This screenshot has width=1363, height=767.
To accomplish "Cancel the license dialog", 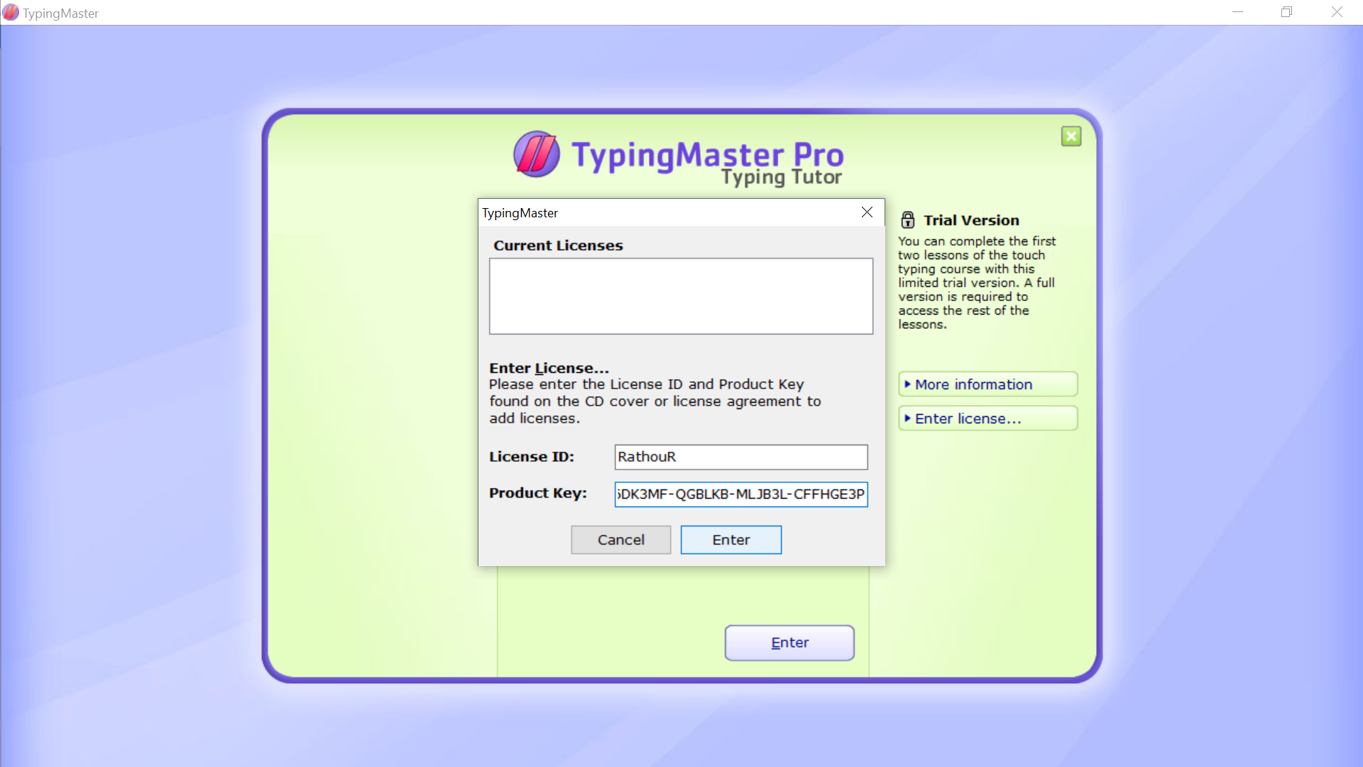I will coord(620,540).
